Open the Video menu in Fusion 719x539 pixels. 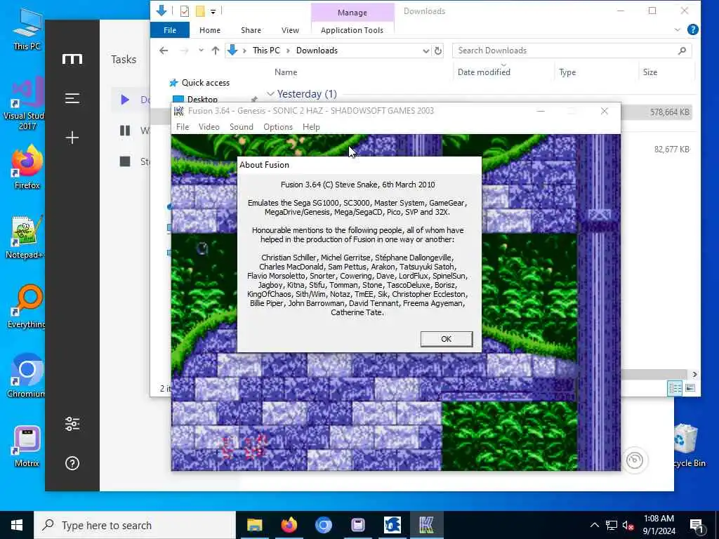209,127
